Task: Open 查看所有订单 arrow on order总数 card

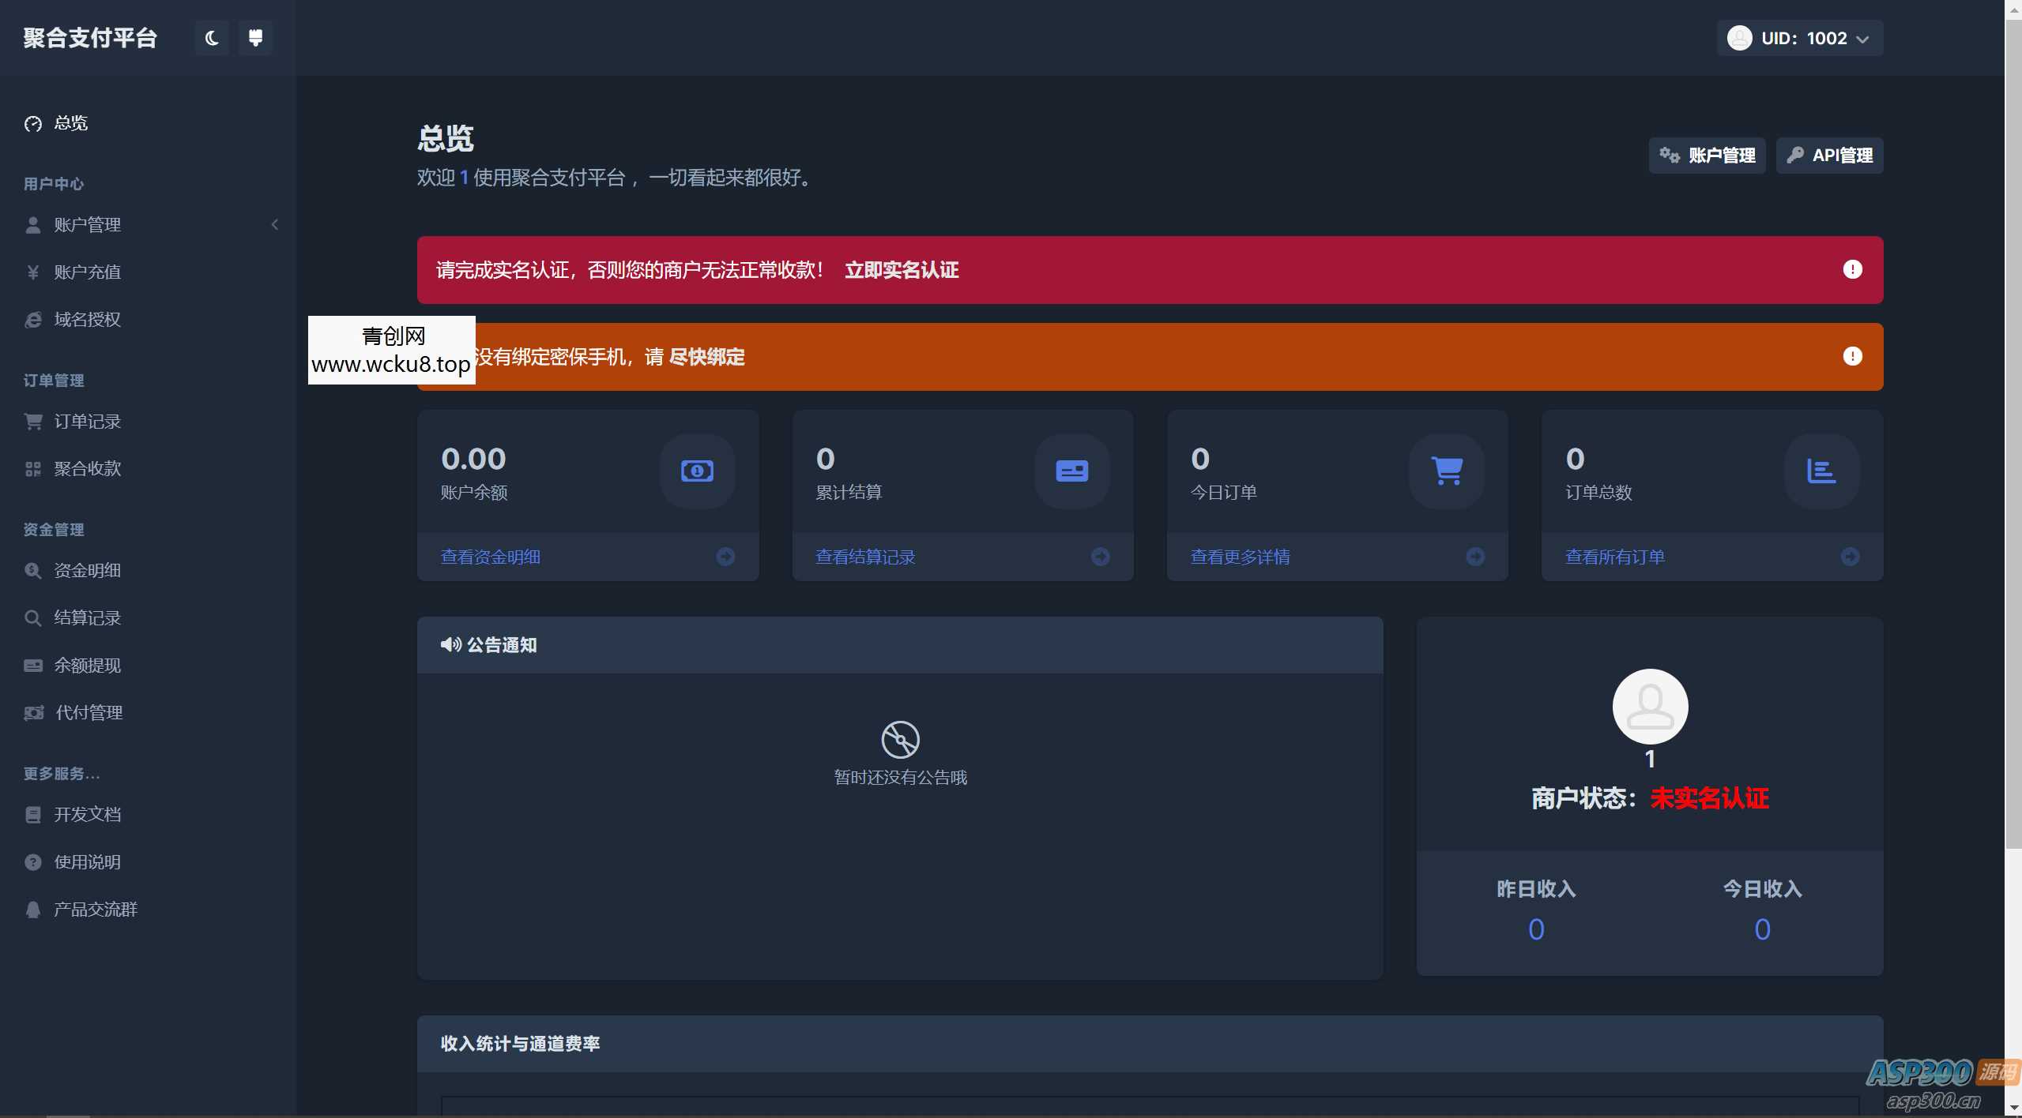Action: coord(1851,556)
